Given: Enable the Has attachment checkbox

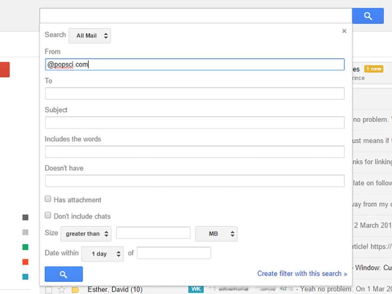Looking at the screenshot, I should [x=48, y=199].
